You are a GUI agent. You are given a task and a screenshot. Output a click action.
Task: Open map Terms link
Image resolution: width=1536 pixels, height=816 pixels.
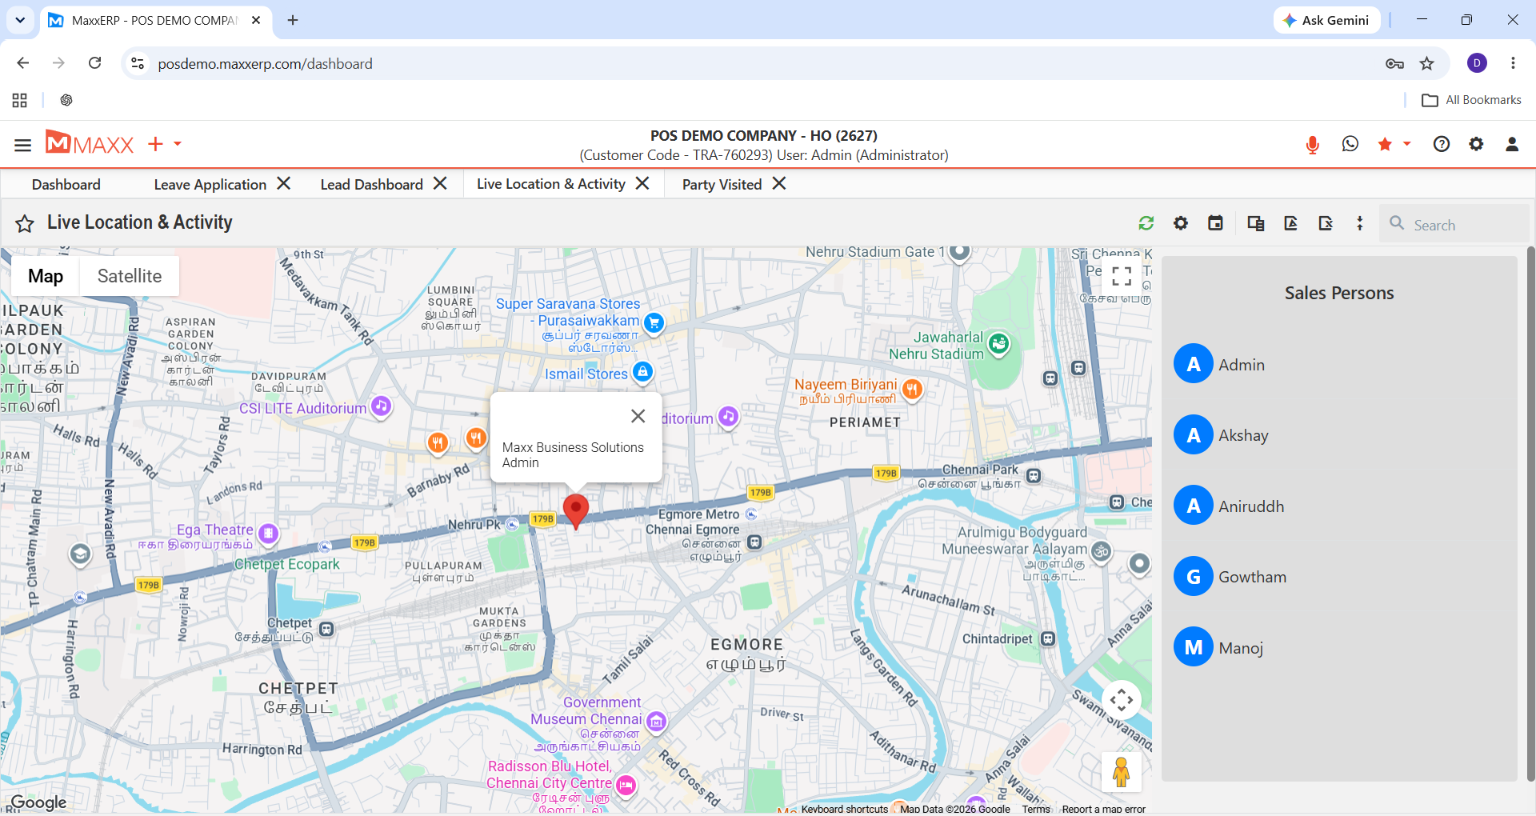point(1036,810)
